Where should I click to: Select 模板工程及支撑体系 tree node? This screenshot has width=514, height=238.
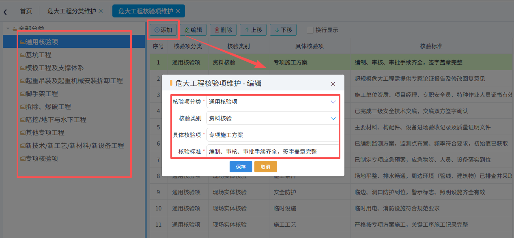(55, 68)
